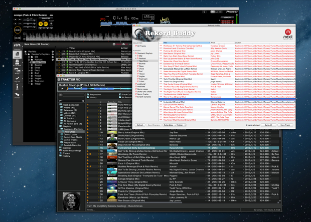Viewport: 311px width, 222px height.
Task: Click the Next Audio Labs logo in Rekord Buddy
Action: click(288, 35)
